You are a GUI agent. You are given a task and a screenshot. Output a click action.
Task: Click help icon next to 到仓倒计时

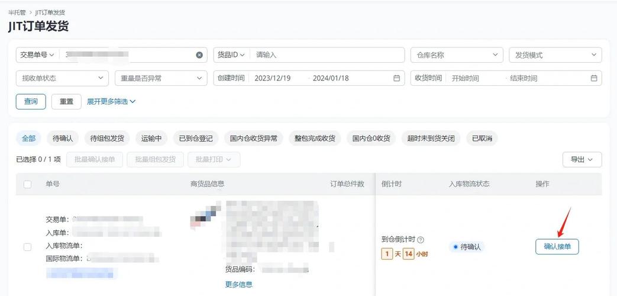(x=421, y=240)
